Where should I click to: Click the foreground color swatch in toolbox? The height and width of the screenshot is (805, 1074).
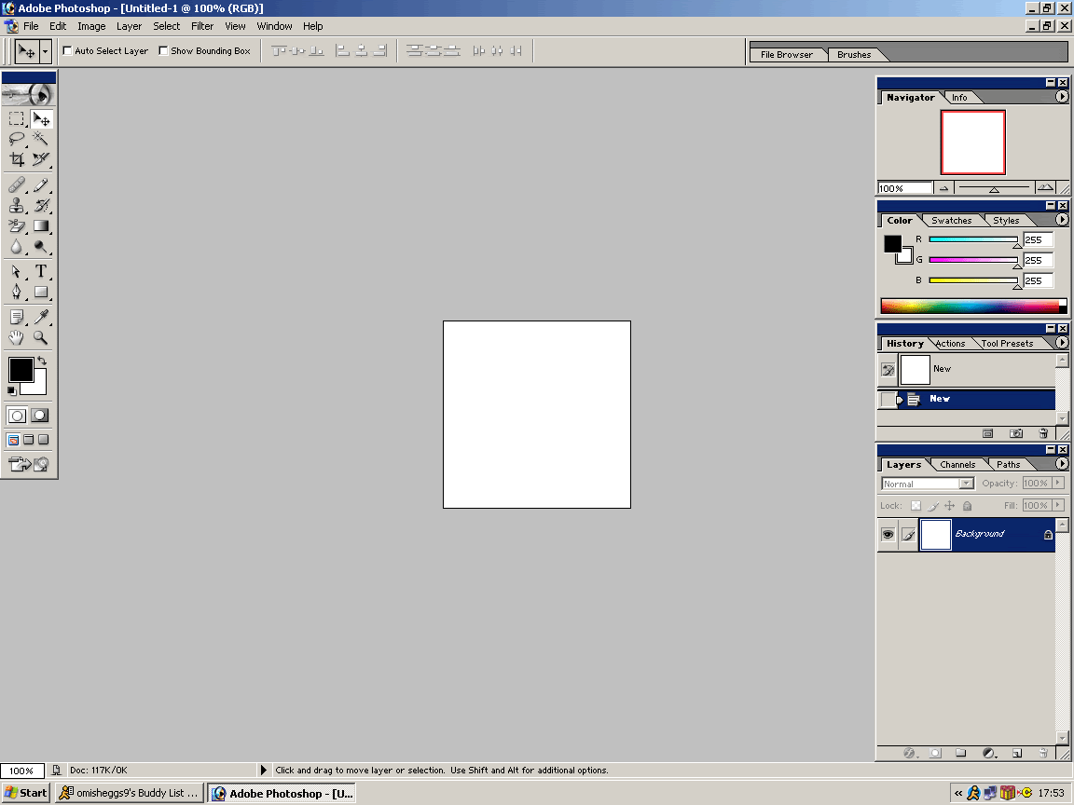tap(21, 370)
